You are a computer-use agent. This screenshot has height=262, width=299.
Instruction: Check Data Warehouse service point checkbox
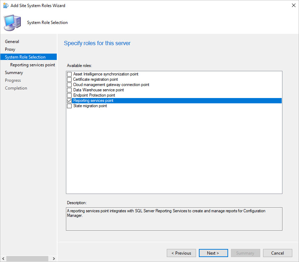click(69, 90)
